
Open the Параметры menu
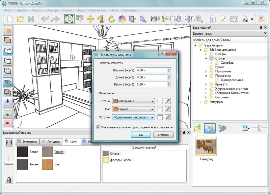98,10
